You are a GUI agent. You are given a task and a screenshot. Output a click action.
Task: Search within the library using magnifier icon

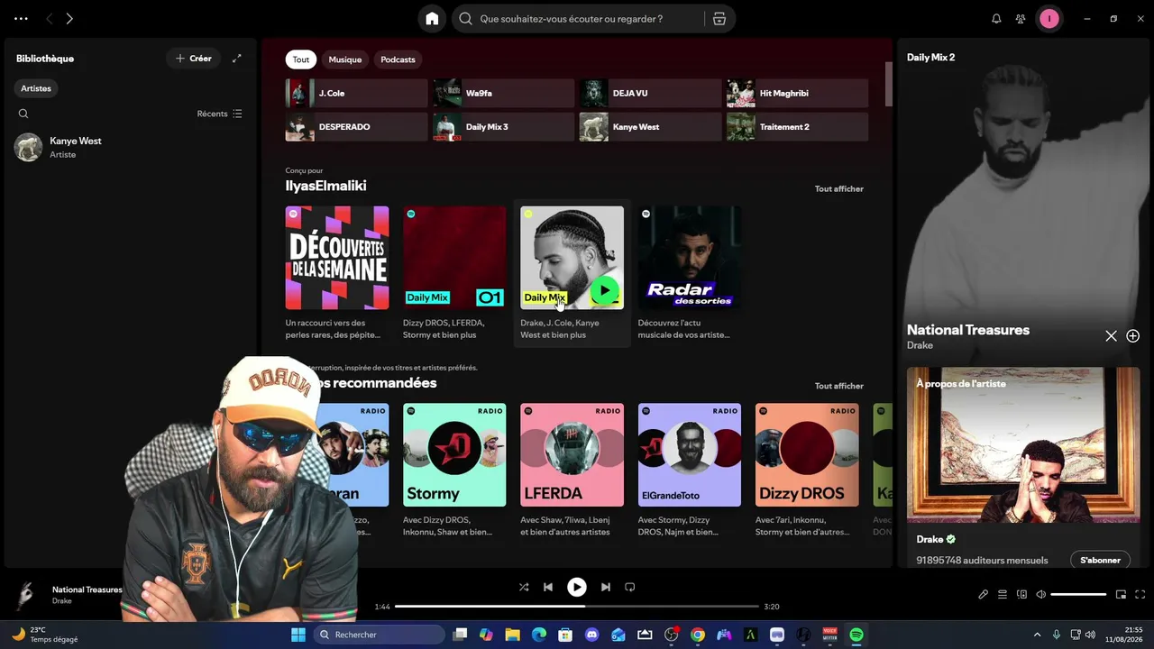tap(23, 114)
